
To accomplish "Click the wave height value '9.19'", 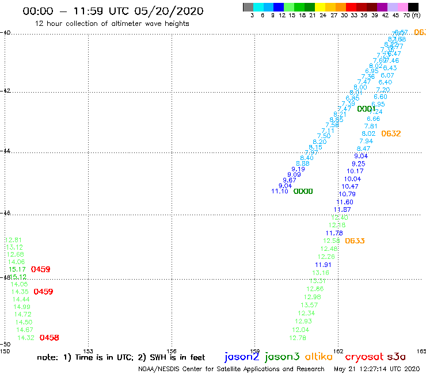I will (x=298, y=169).
